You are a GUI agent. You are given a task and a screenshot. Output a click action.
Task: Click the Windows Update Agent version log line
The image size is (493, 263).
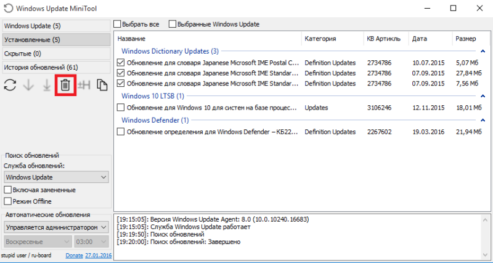(x=213, y=219)
